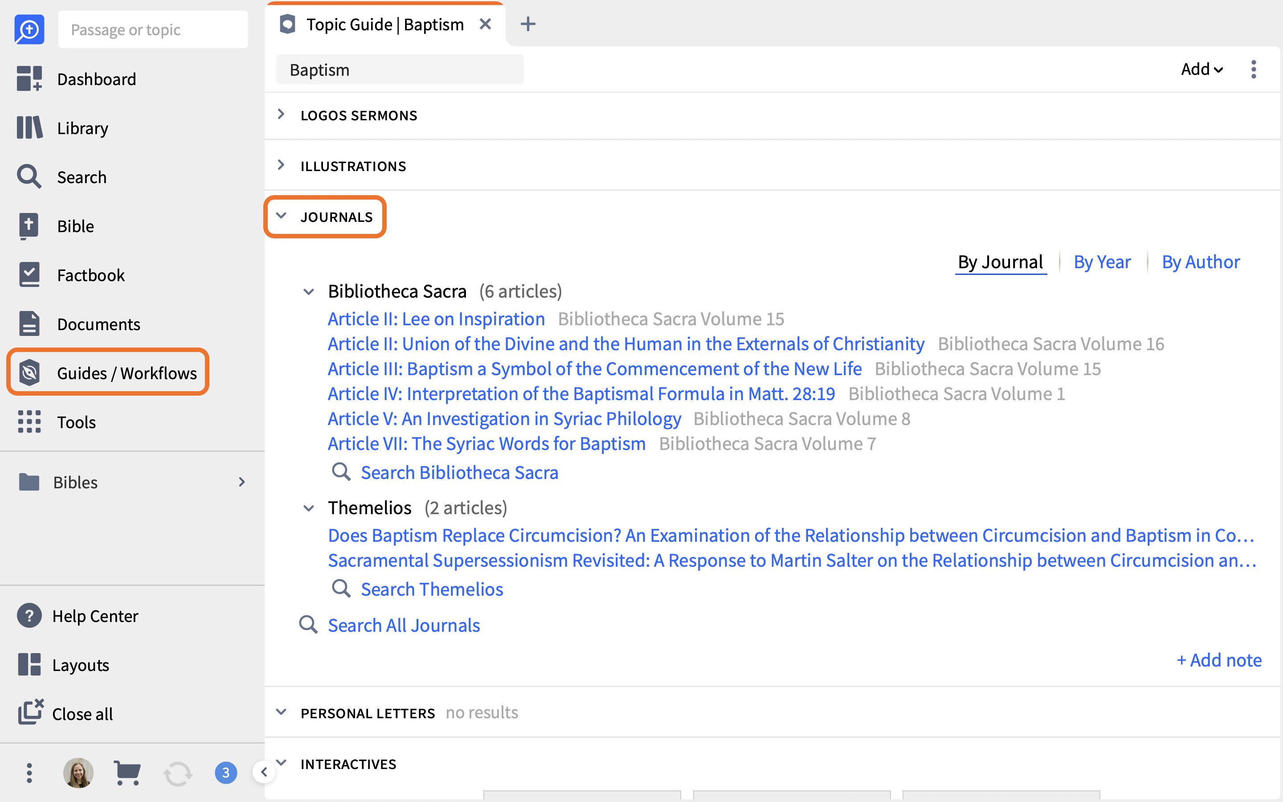
Task: Open Article V: An Investigation in Syriac Philology
Action: click(504, 418)
